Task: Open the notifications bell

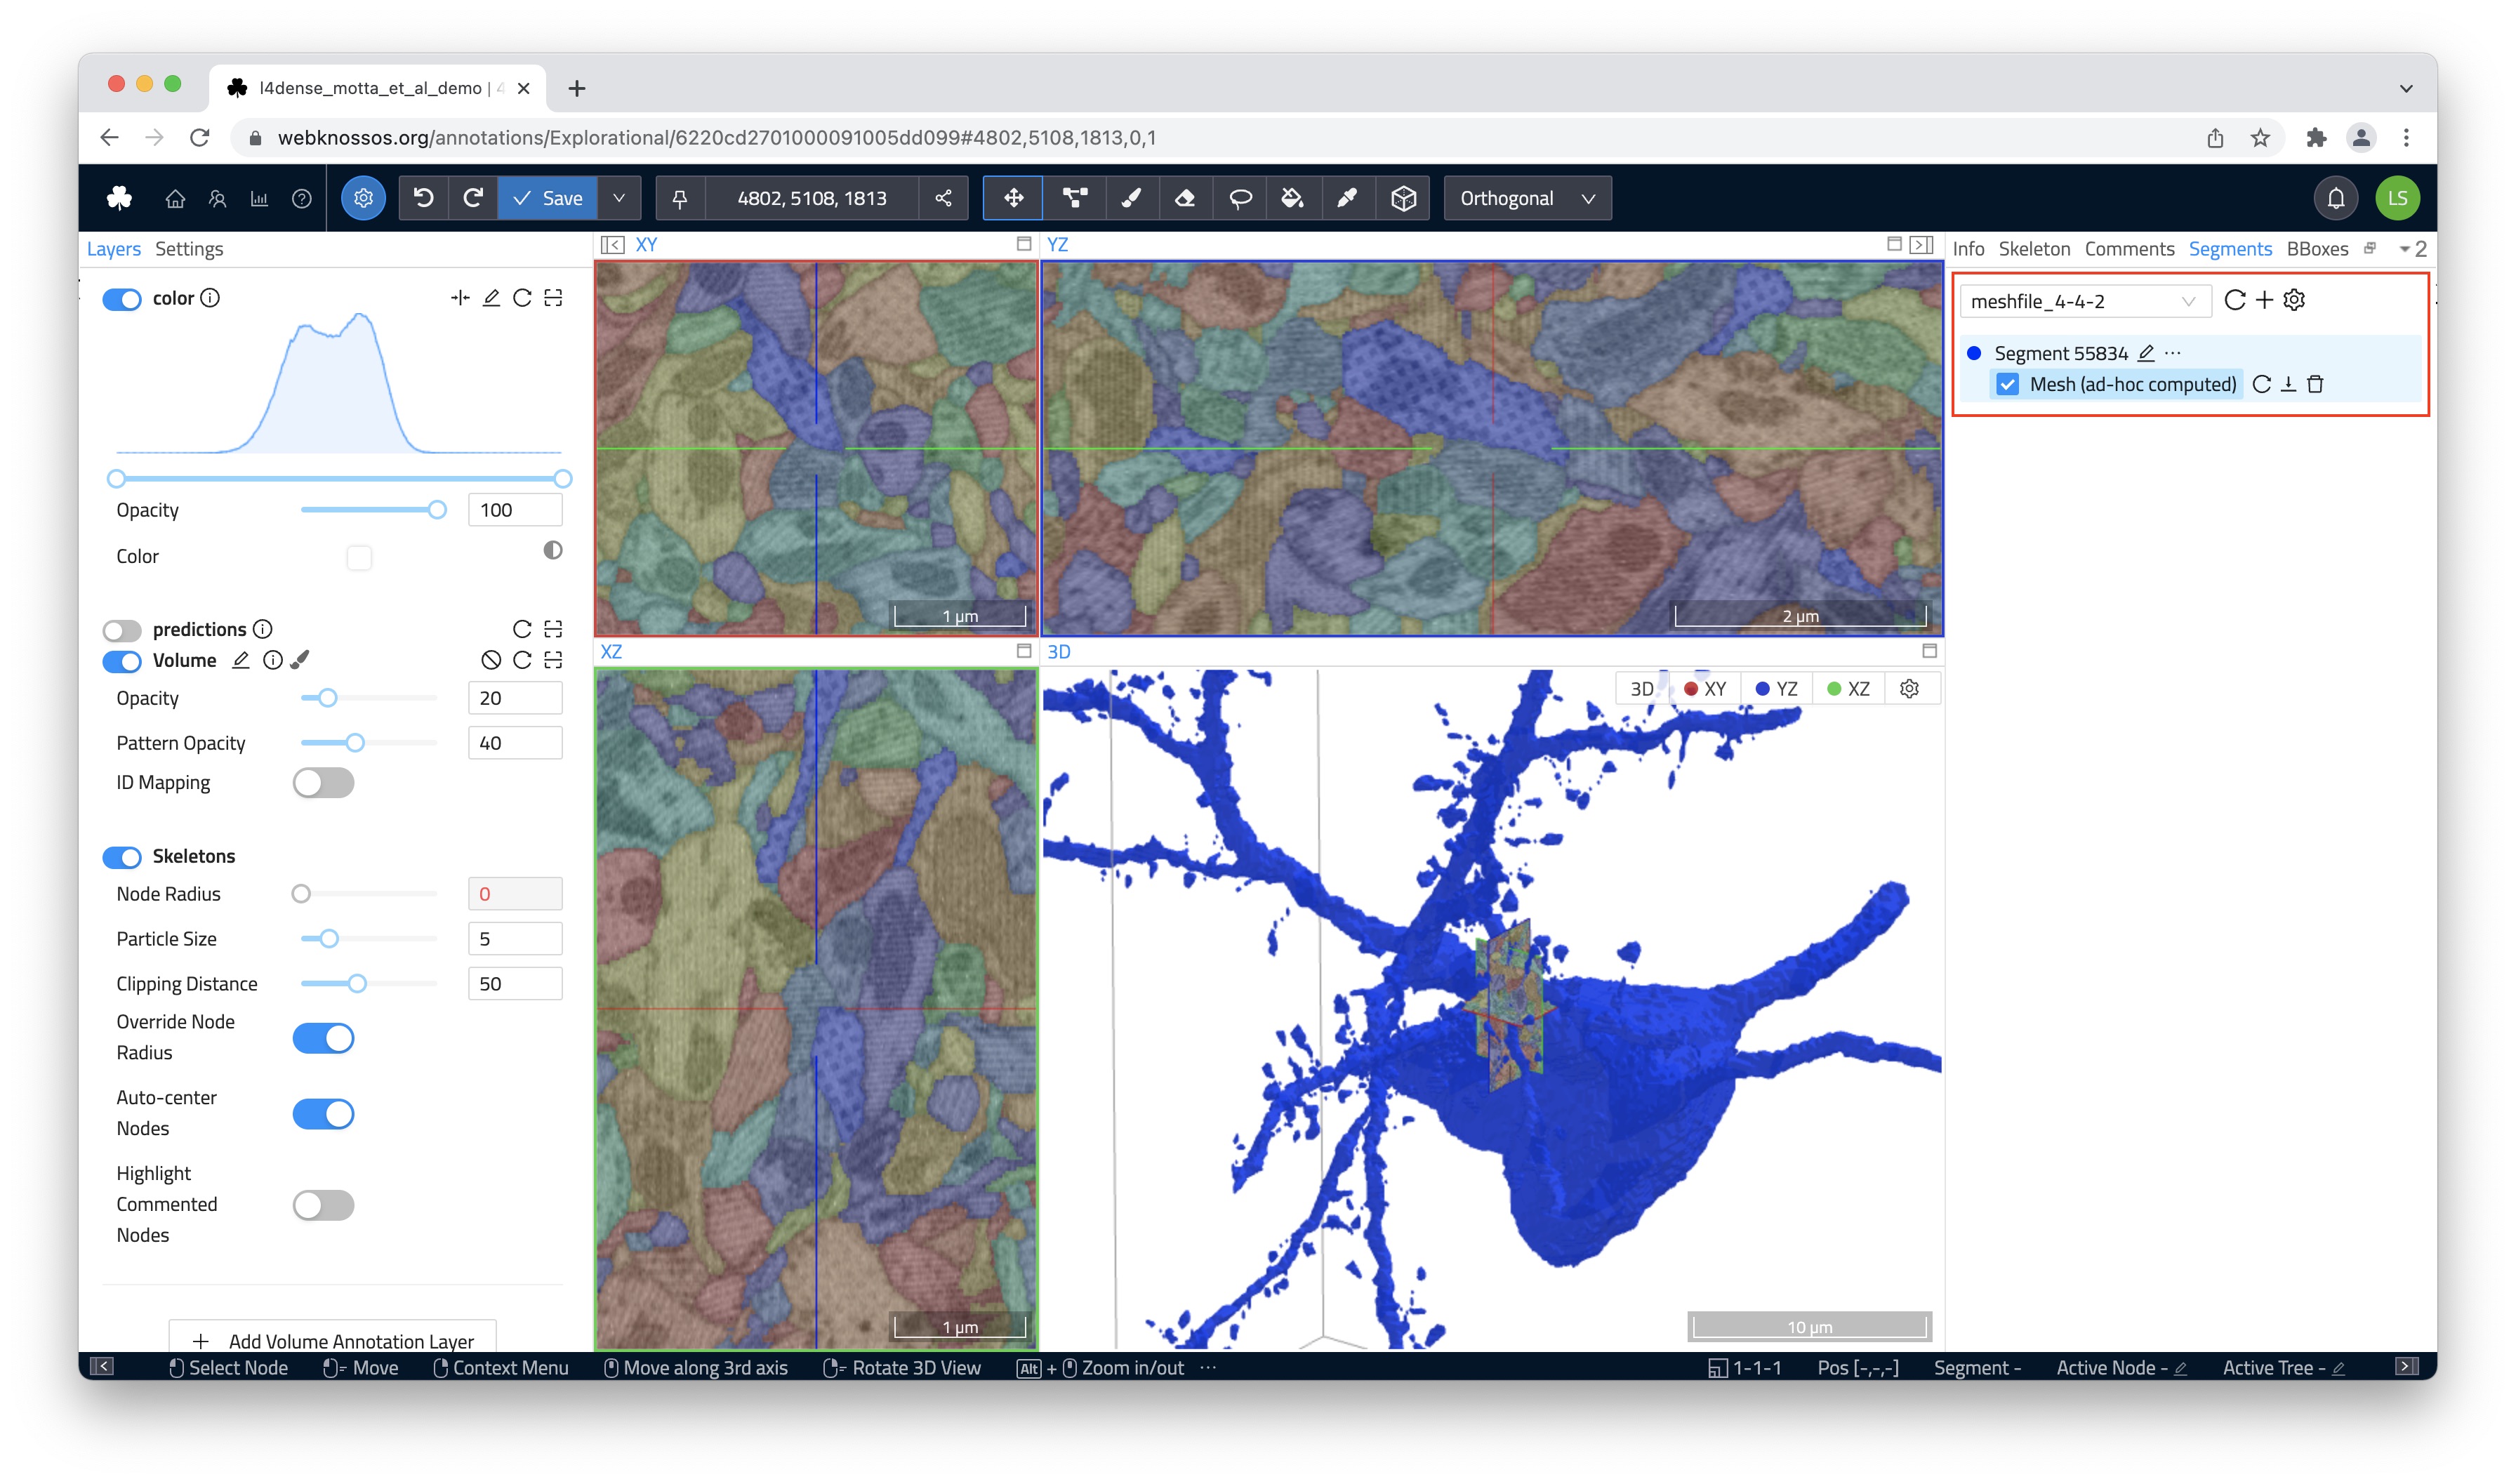Action: coord(2336,198)
